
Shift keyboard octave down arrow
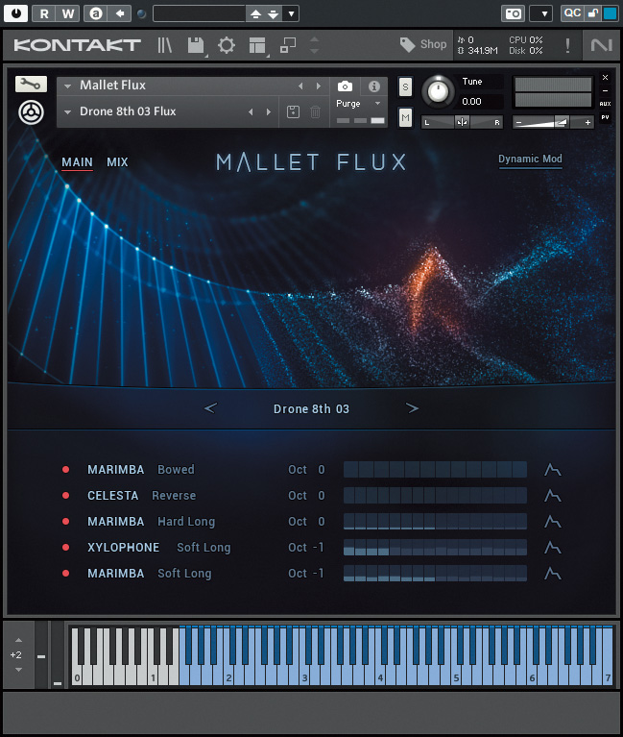coord(18,670)
